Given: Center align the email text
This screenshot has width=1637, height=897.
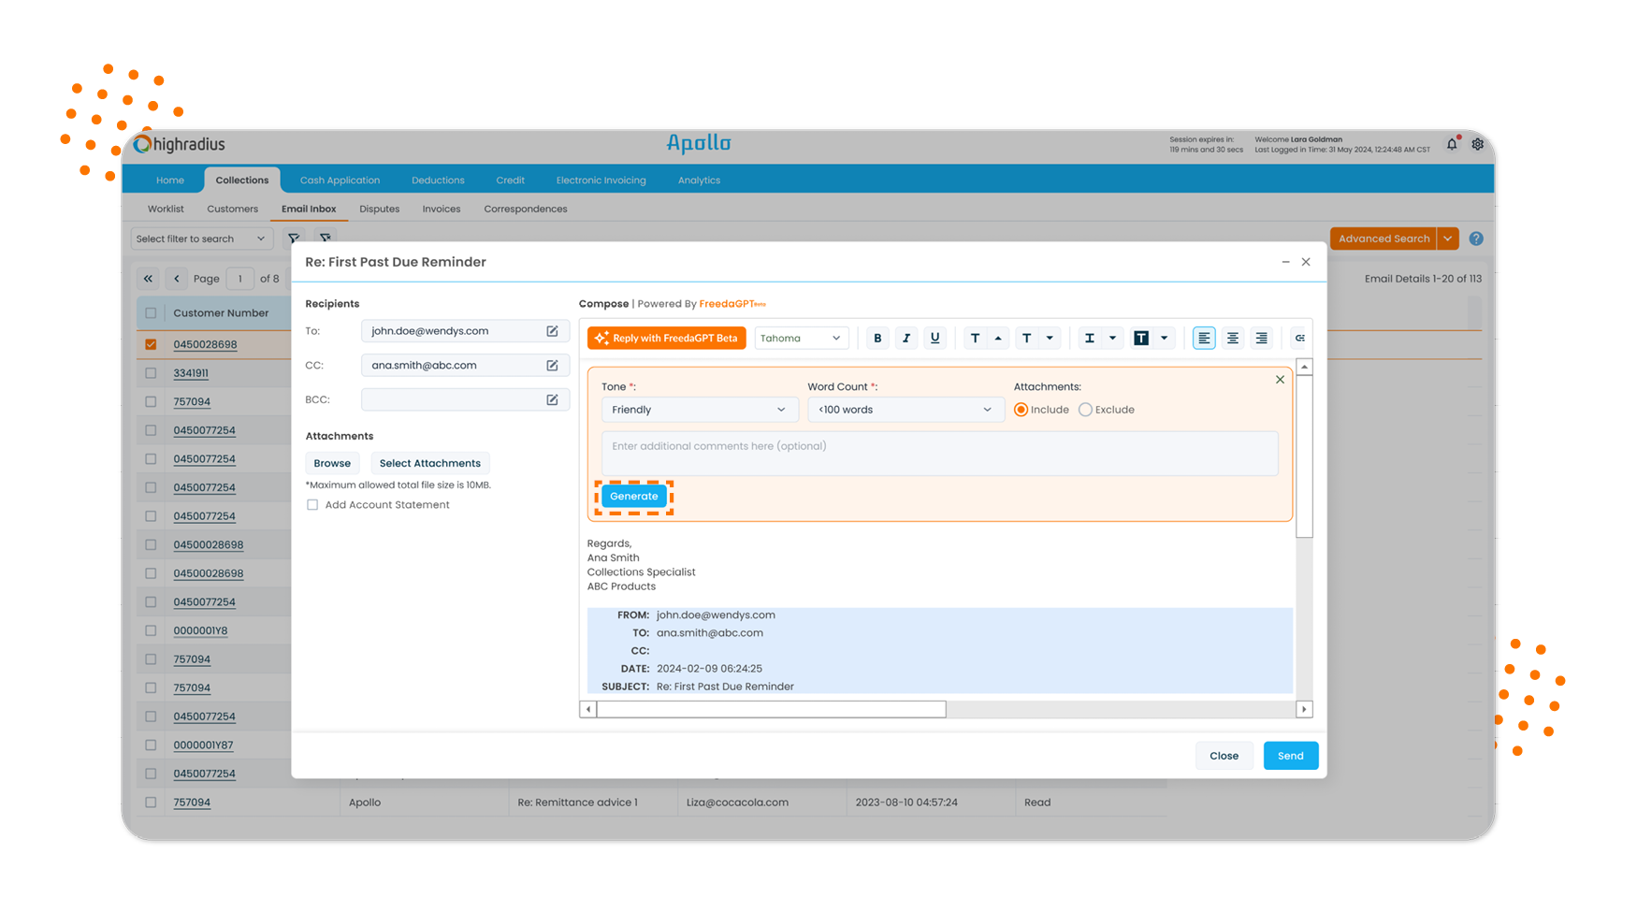Looking at the screenshot, I should (x=1232, y=339).
